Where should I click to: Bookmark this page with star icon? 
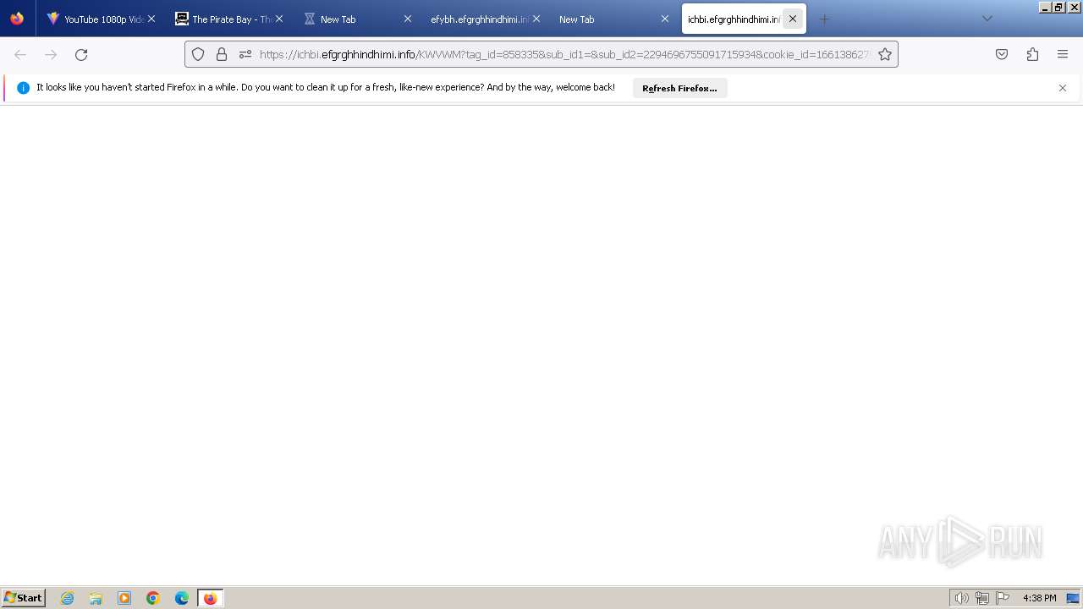coord(885,54)
